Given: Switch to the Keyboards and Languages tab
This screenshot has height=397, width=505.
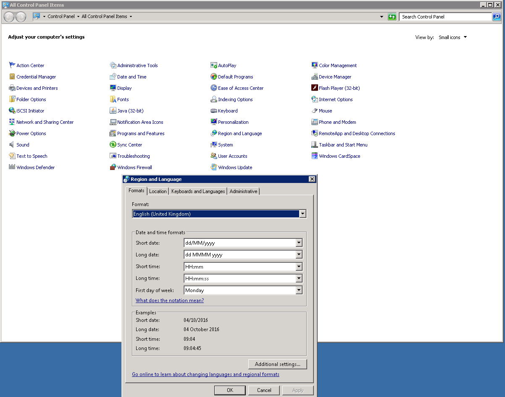Looking at the screenshot, I should coord(198,191).
